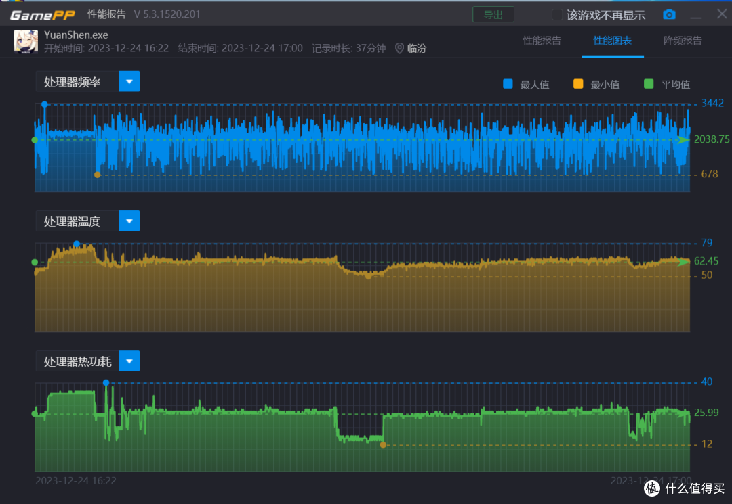Click the orange 最小值 legend square
Screen dimensions: 732x504
point(578,84)
